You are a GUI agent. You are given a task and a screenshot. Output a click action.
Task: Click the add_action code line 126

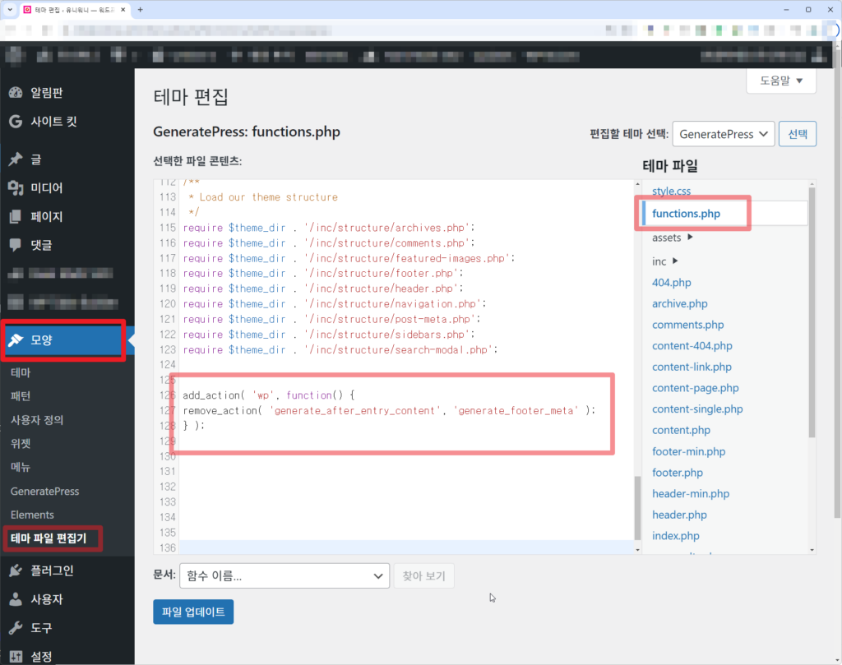click(269, 395)
